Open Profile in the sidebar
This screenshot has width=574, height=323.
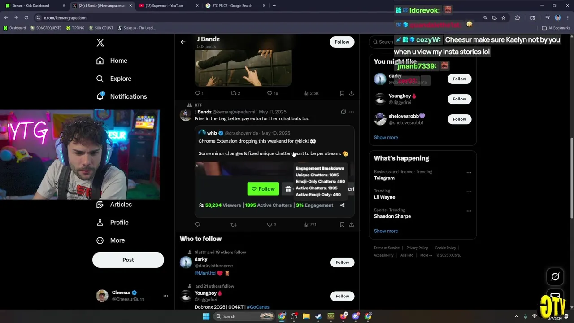click(x=112, y=223)
